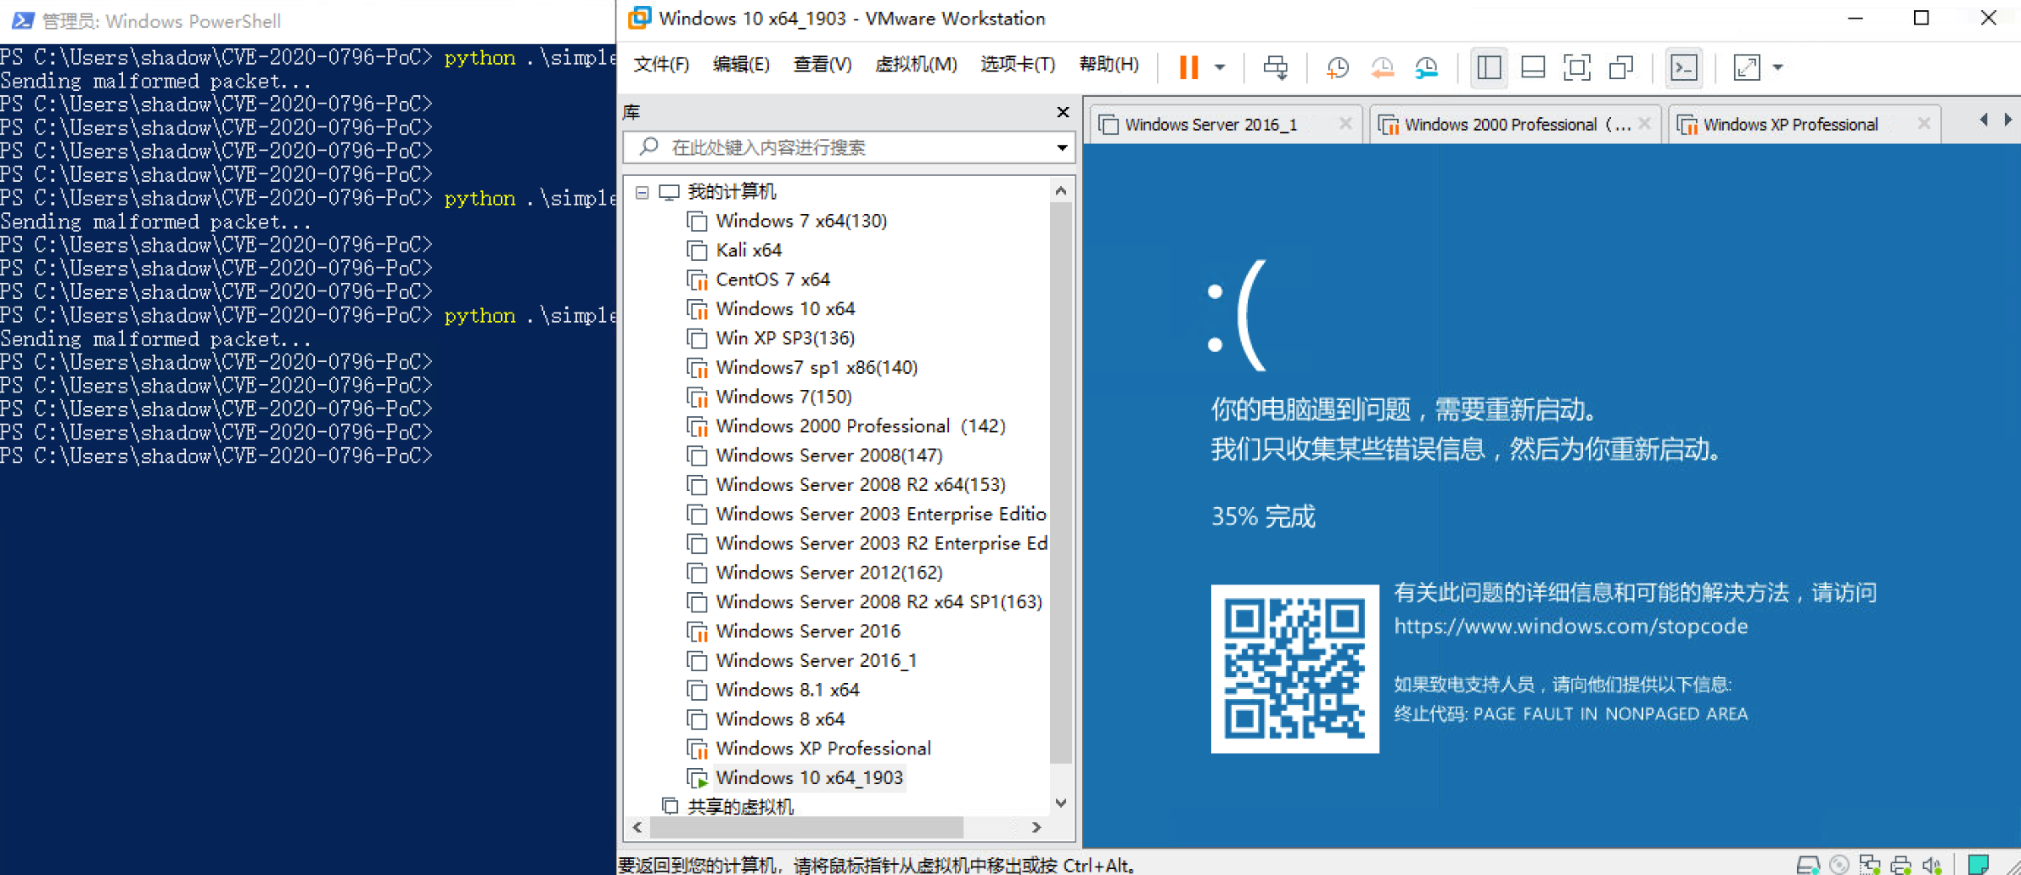Enter full screen mode
Viewport: 2021px width, 875px height.
point(1577,67)
